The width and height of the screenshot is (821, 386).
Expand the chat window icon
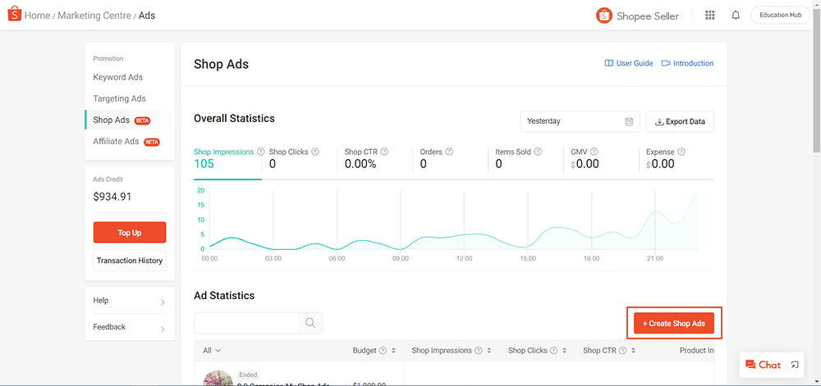coord(795,365)
